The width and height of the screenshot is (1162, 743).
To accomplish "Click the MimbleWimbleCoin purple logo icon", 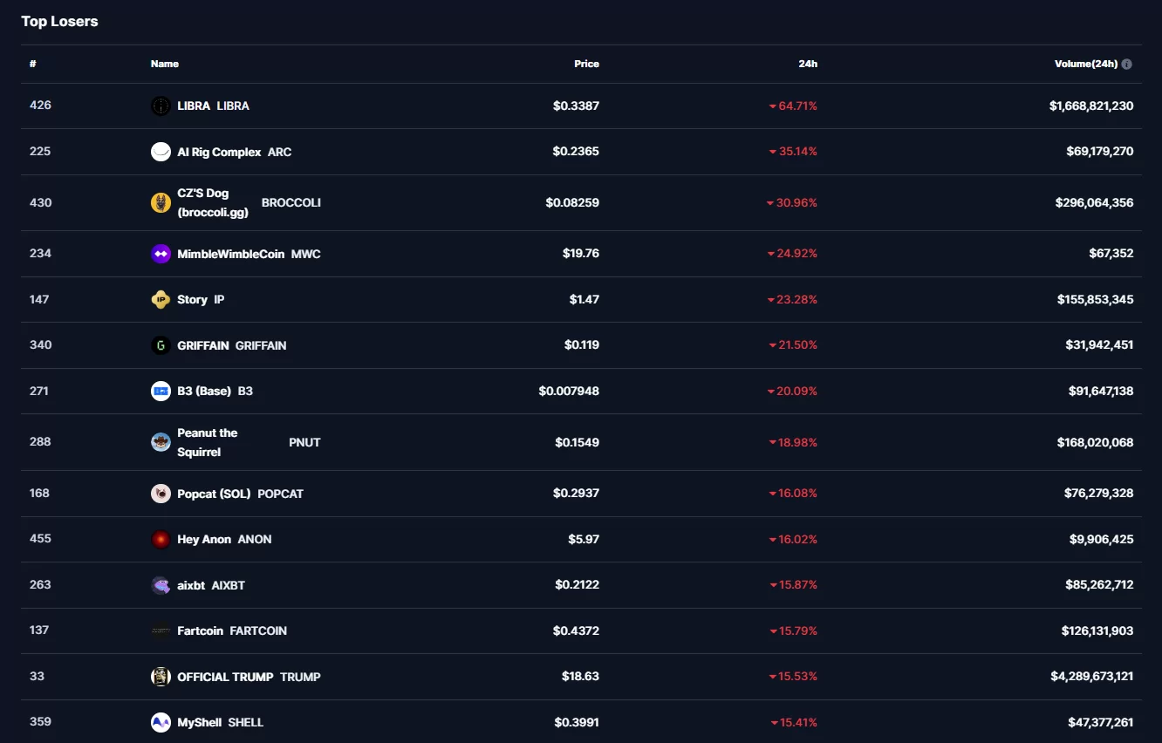I will [x=161, y=254].
